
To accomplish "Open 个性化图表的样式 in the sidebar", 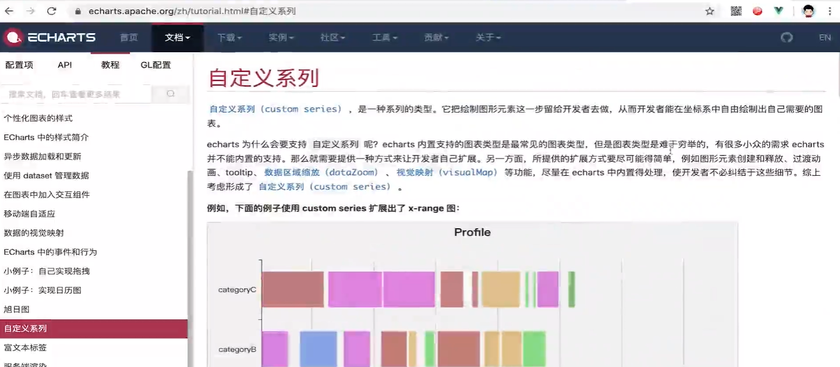I will point(38,119).
